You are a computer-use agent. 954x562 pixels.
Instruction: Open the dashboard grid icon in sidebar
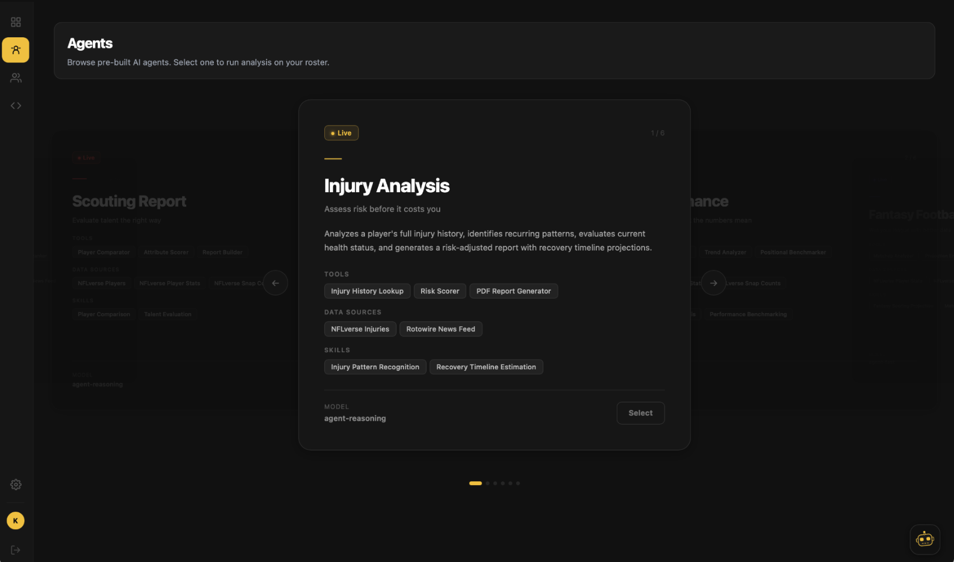[x=16, y=22]
